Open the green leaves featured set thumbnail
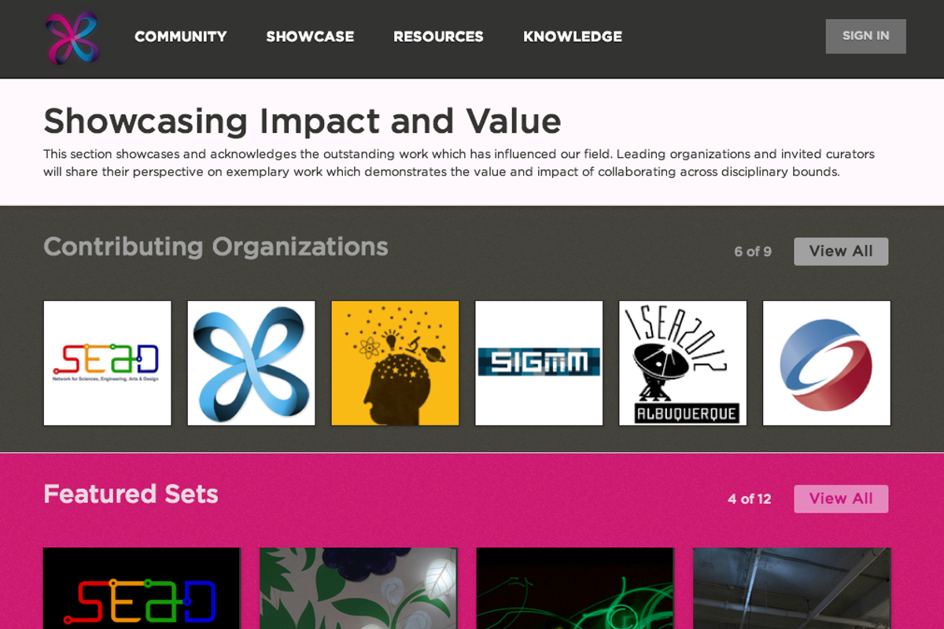Viewport: 944px width, 629px height. [x=359, y=588]
